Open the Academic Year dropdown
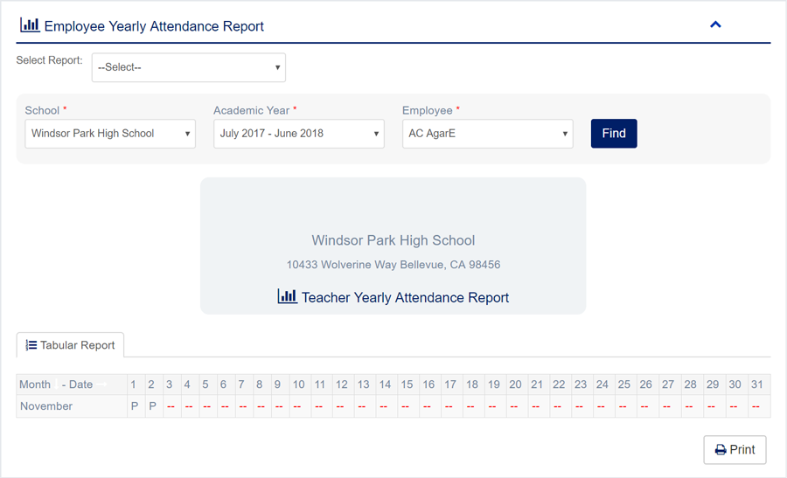Image resolution: width=787 pixels, height=478 pixels. 299,134
